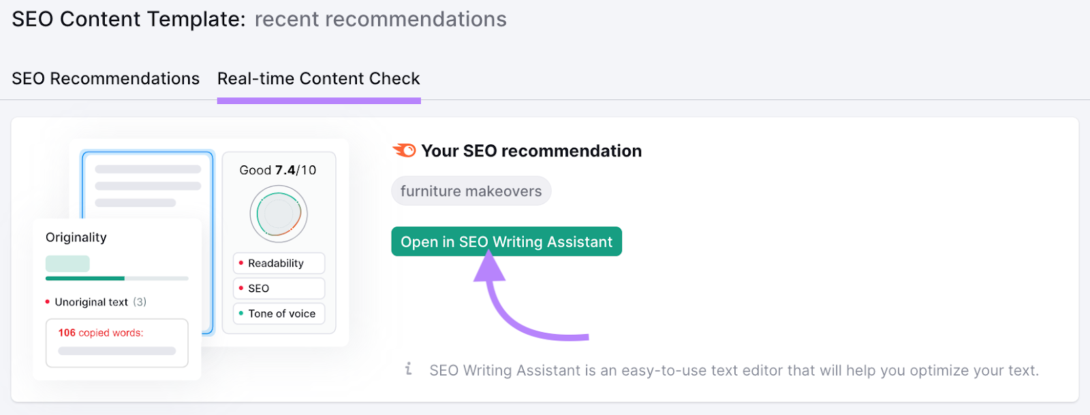
Task: Open in SEO Writing Assistant
Action: pos(506,242)
